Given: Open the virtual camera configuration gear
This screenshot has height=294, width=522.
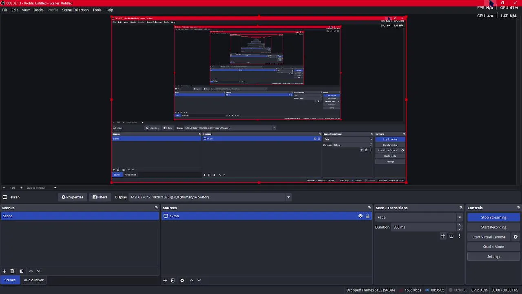Looking at the screenshot, I should click(515, 237).
